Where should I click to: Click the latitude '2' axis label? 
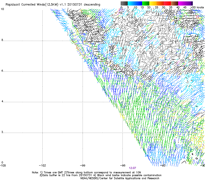[2, 132]
